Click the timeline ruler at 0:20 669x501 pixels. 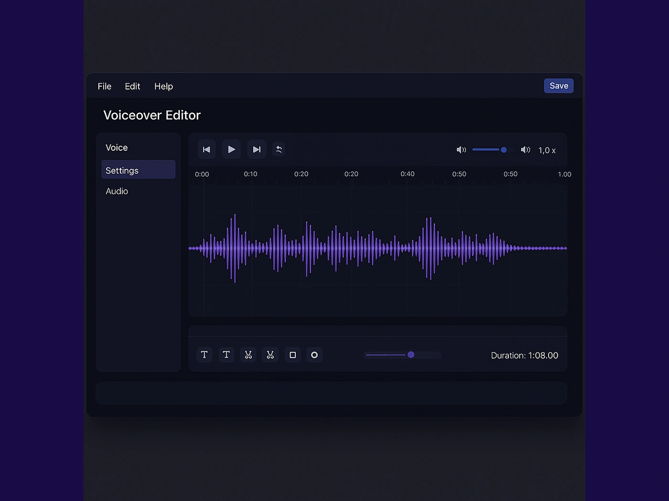301,174
